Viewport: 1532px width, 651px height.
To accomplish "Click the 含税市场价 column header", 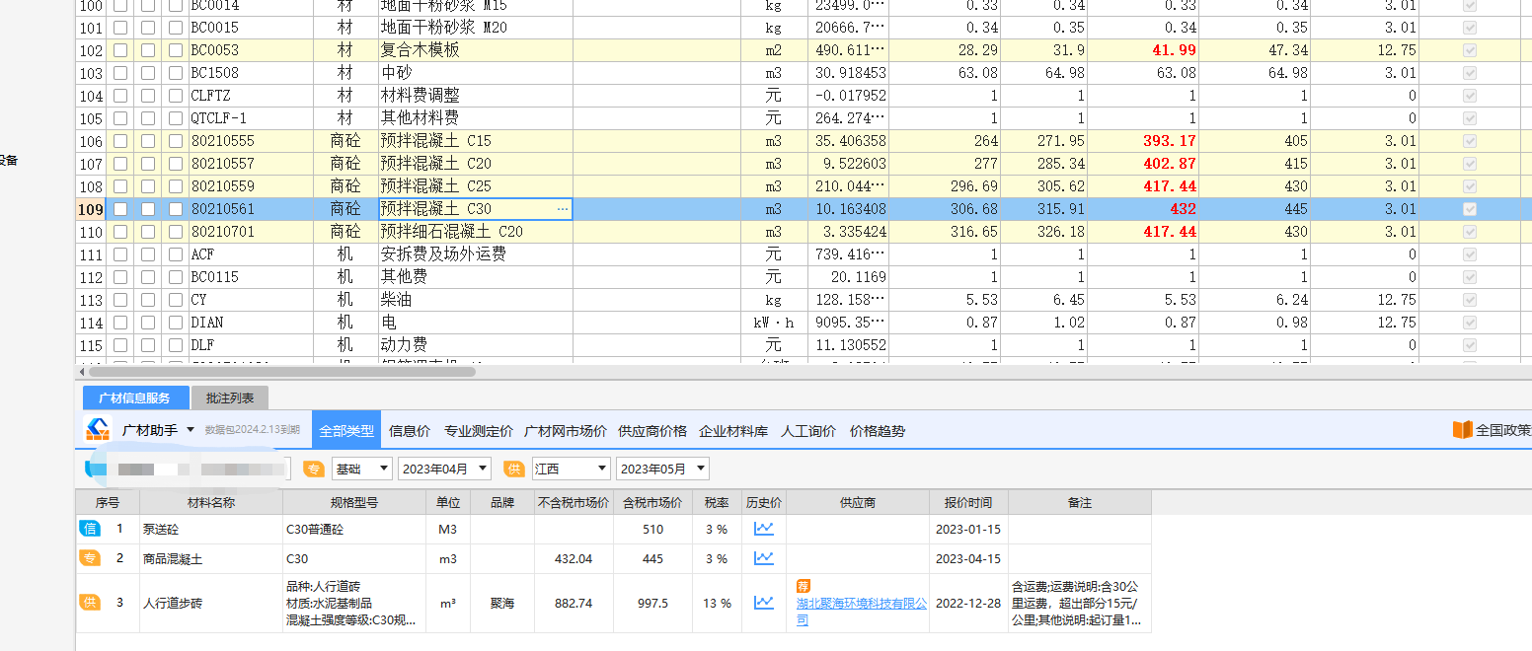I will (x=652, y=502).
